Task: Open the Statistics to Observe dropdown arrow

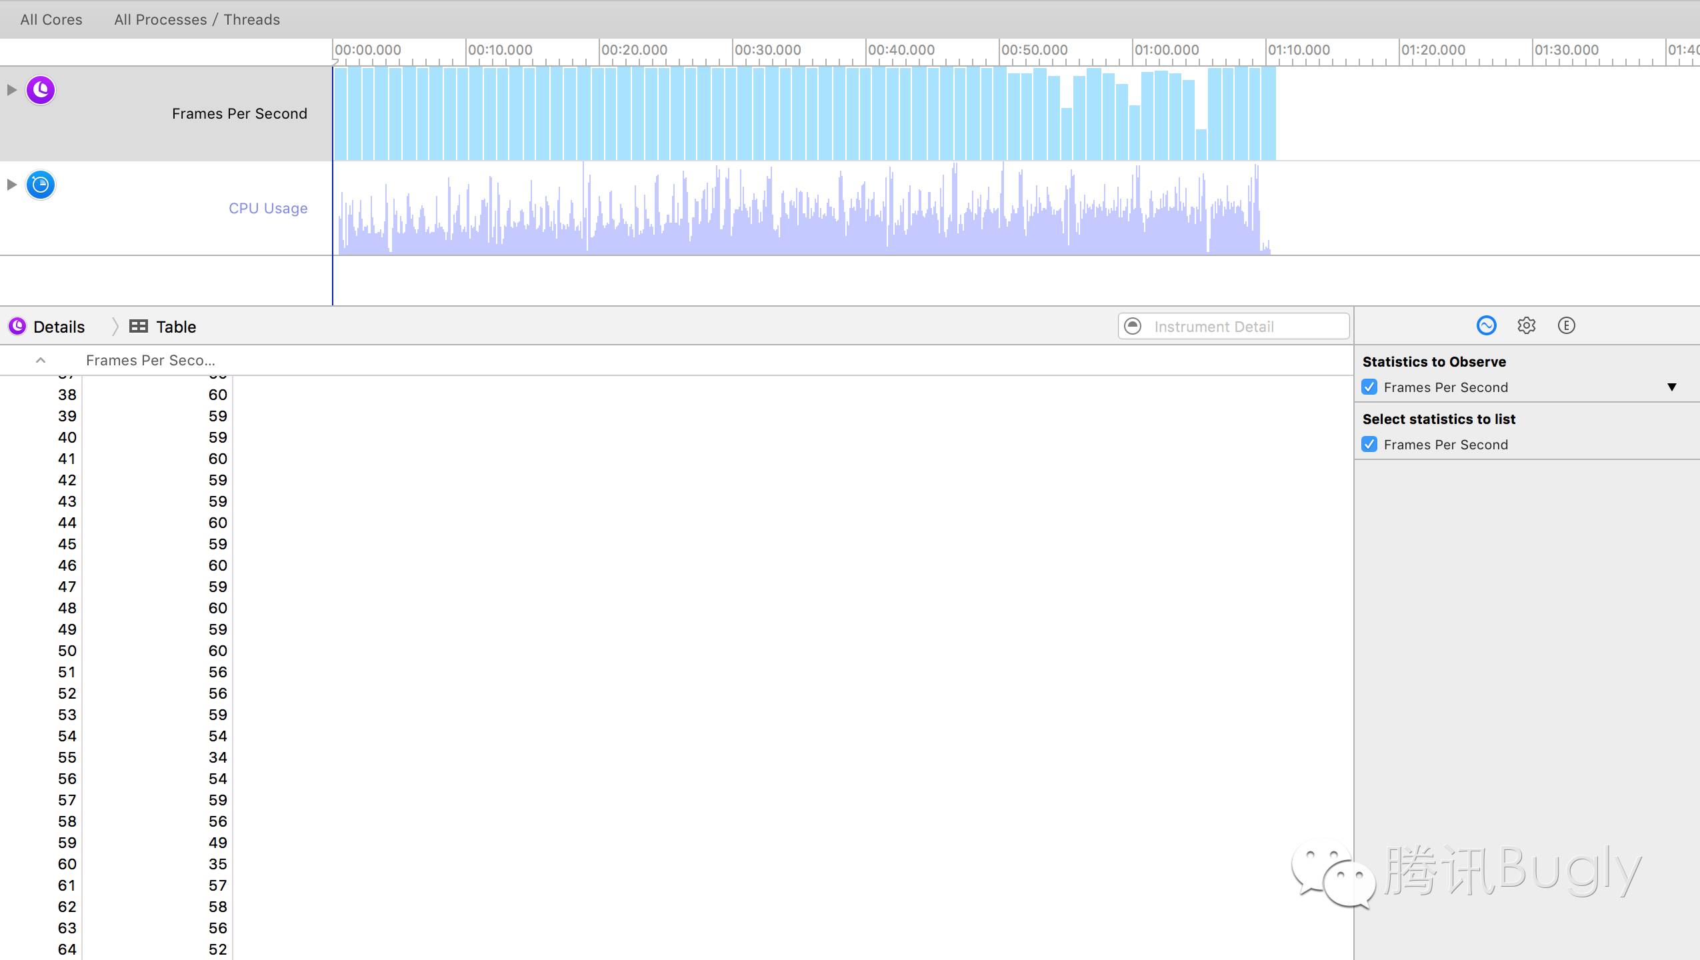Action: [x=1672, y=387]
